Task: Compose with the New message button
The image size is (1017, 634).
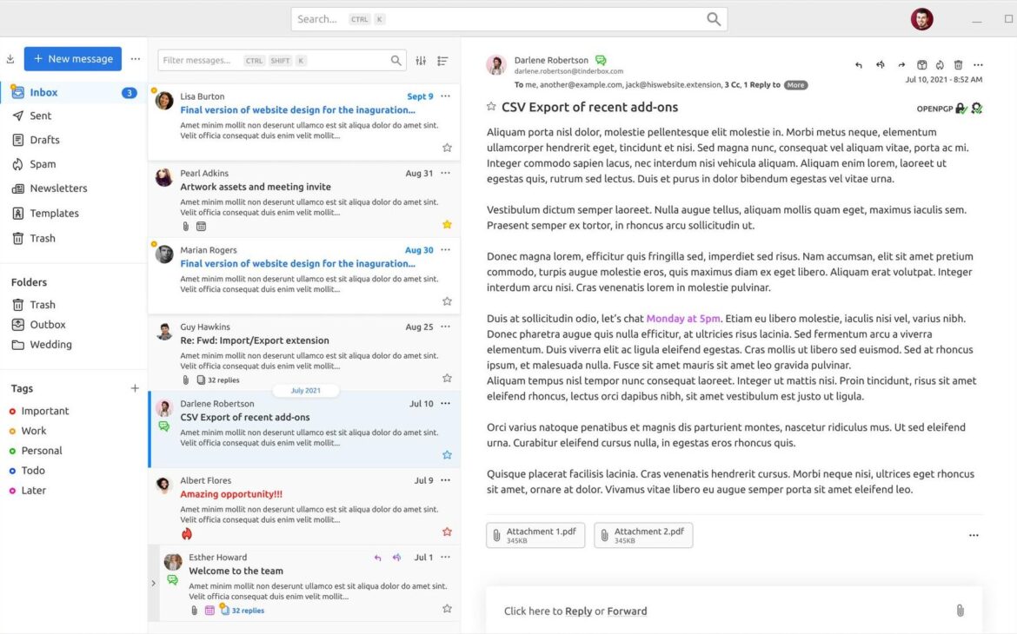Action: (x=73, y=59)
